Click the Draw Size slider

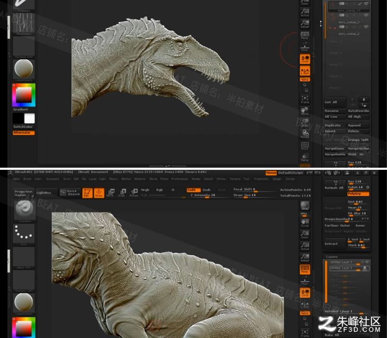click(254, 195)
